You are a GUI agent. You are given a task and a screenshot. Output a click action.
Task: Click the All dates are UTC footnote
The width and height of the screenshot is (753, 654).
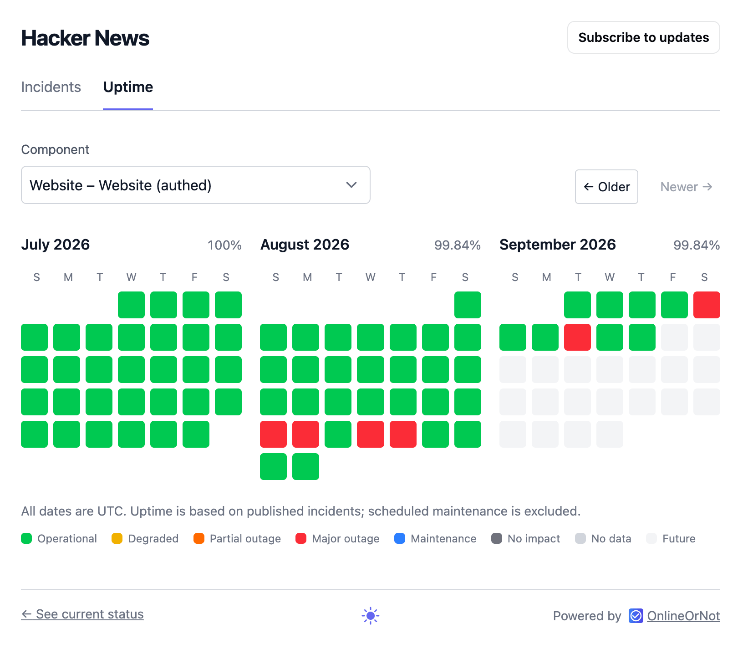(301, 511)
